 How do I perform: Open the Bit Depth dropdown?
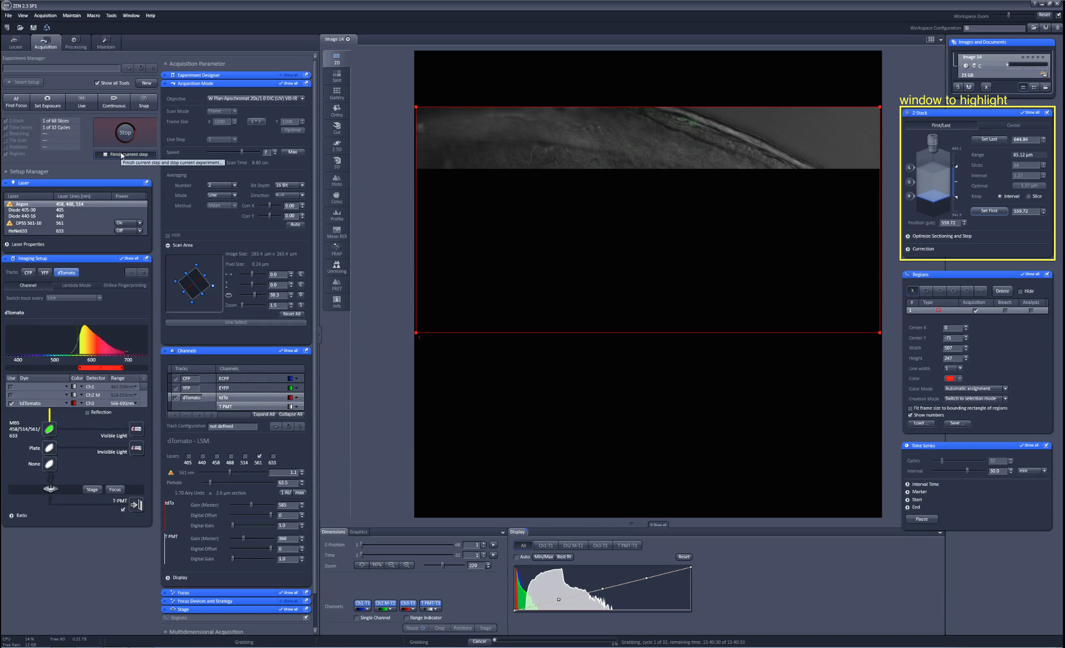290,185
